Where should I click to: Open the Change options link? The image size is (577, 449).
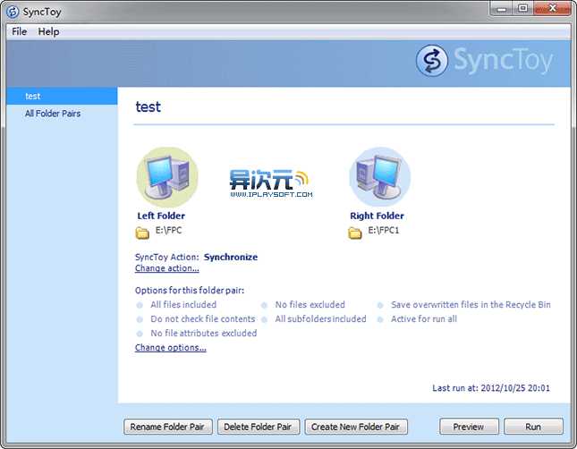[170, 347]
